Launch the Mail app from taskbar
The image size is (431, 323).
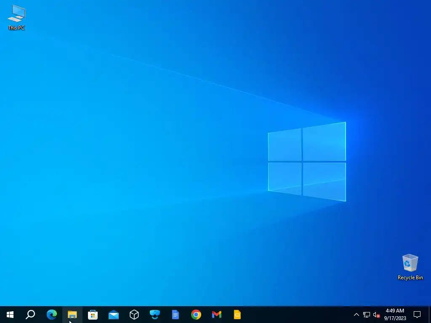tap(114, 315)
